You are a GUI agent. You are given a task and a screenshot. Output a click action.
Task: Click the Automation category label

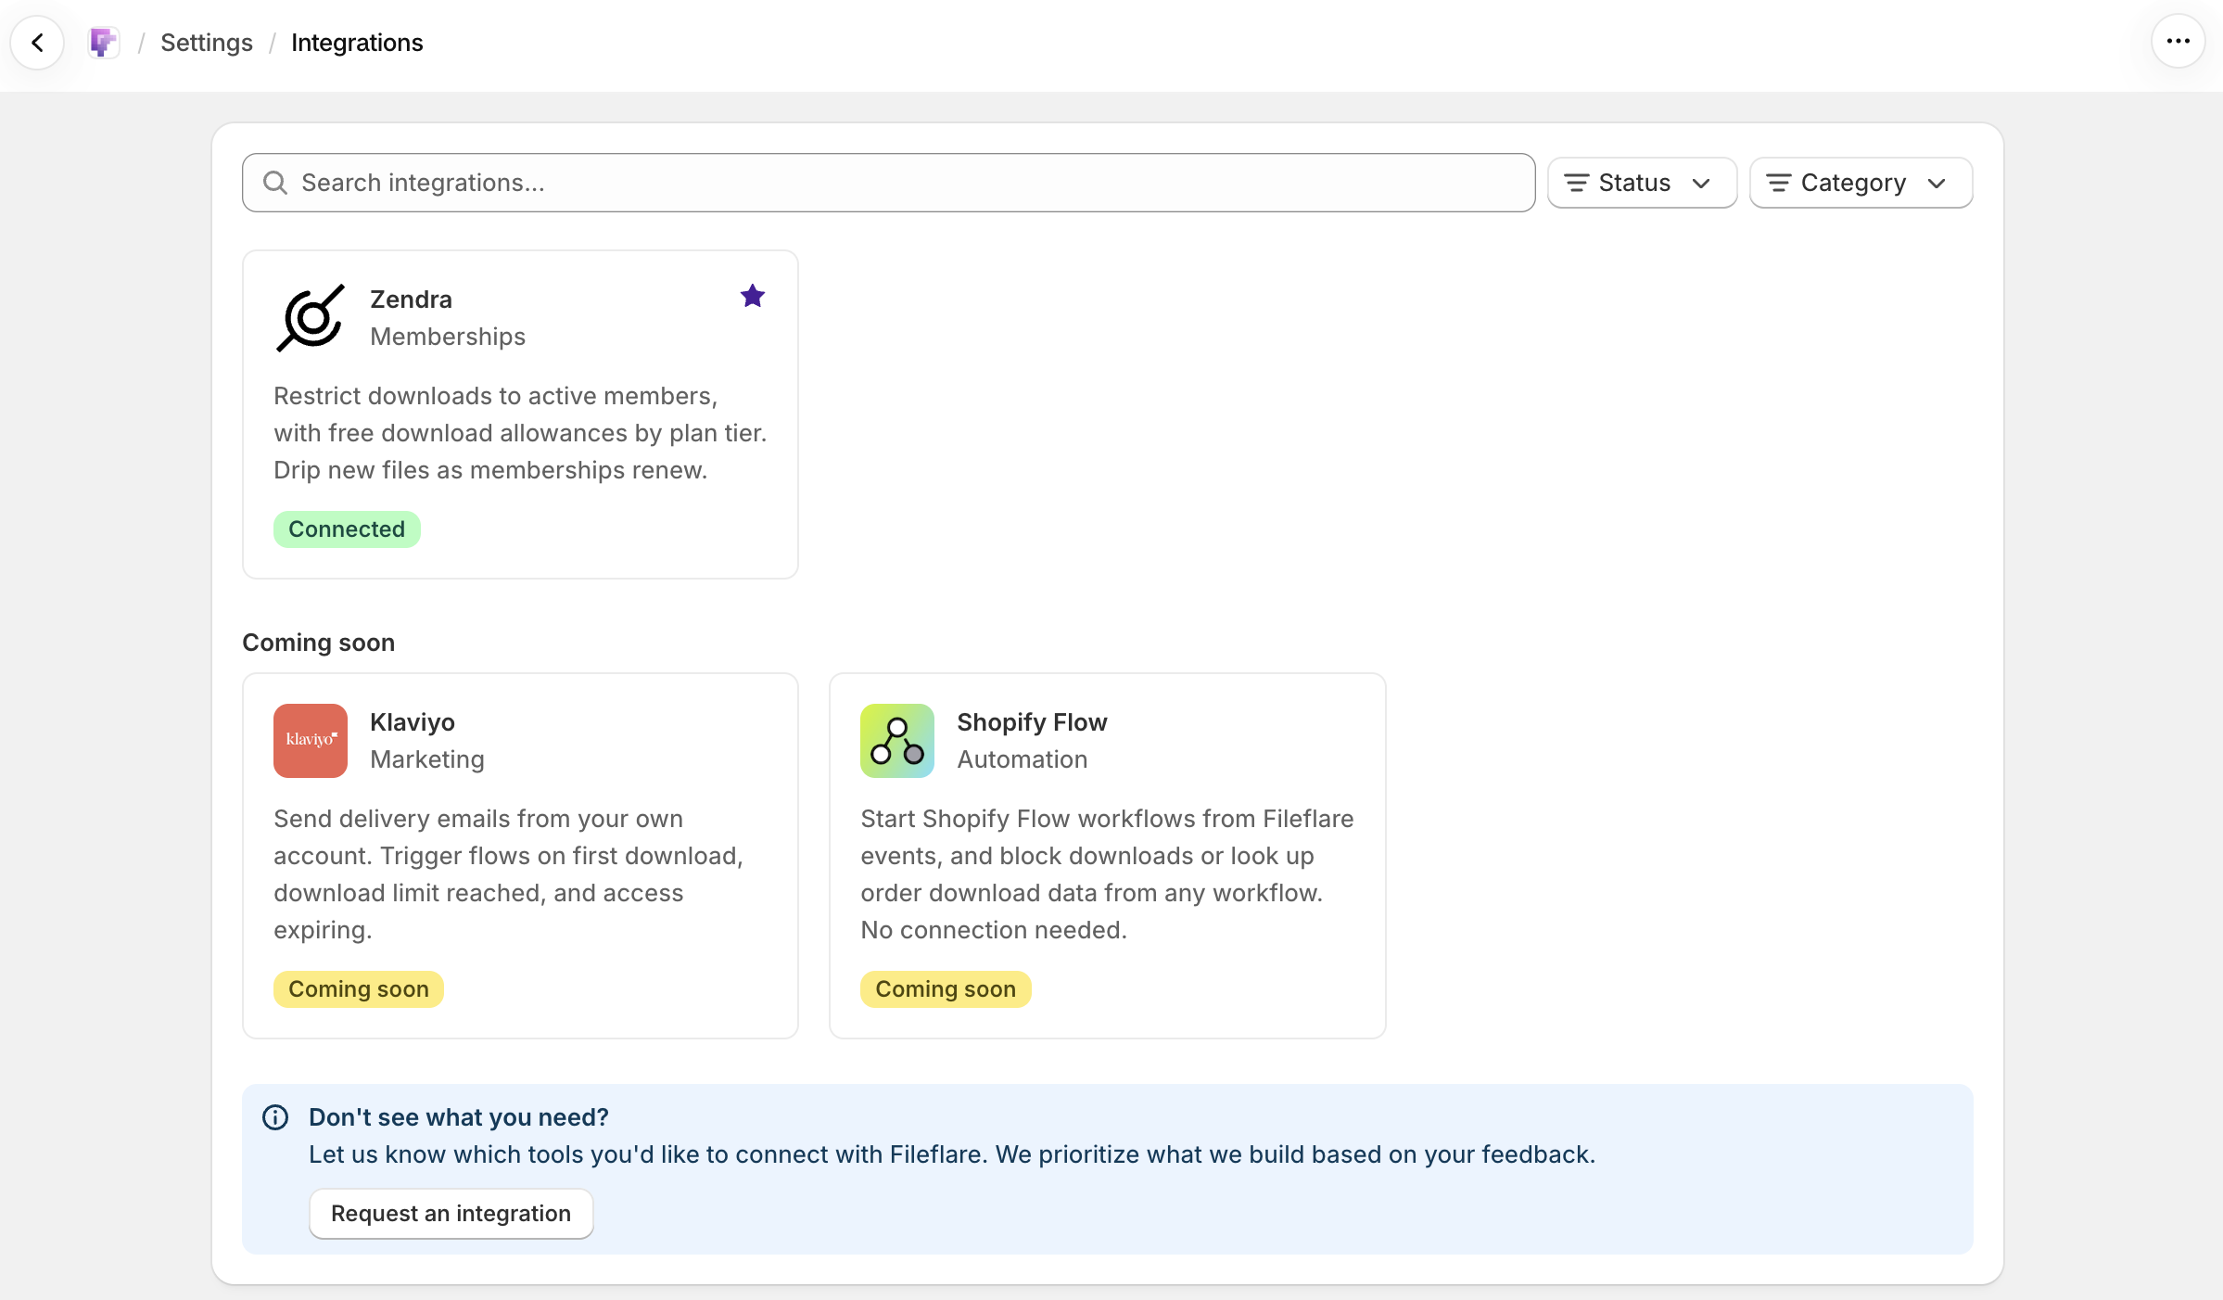[x=1023, y=759]
